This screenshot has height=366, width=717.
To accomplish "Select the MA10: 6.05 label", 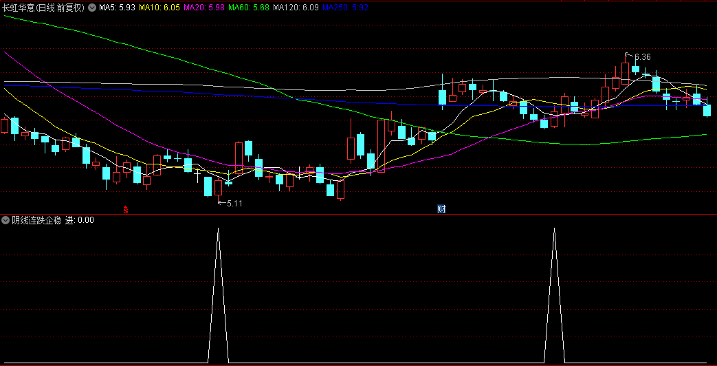I will 159,8.
